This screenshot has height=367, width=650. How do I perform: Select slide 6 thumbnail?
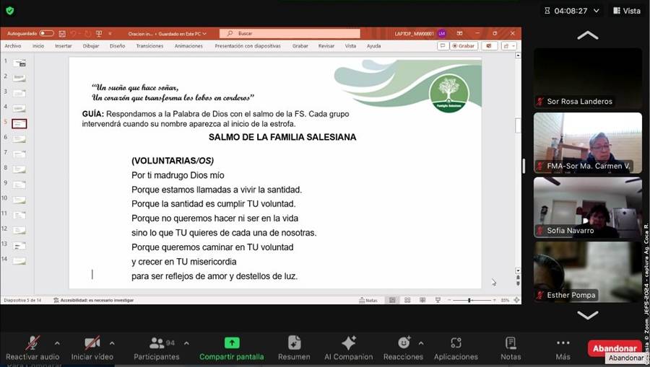coord(19,139)
